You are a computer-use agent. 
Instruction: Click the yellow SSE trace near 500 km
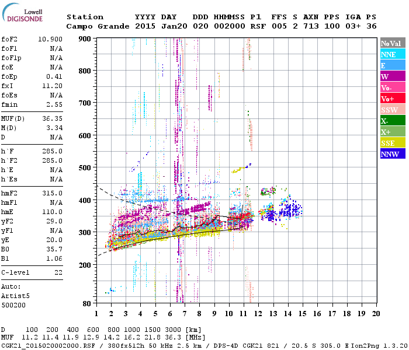point(238,170)
